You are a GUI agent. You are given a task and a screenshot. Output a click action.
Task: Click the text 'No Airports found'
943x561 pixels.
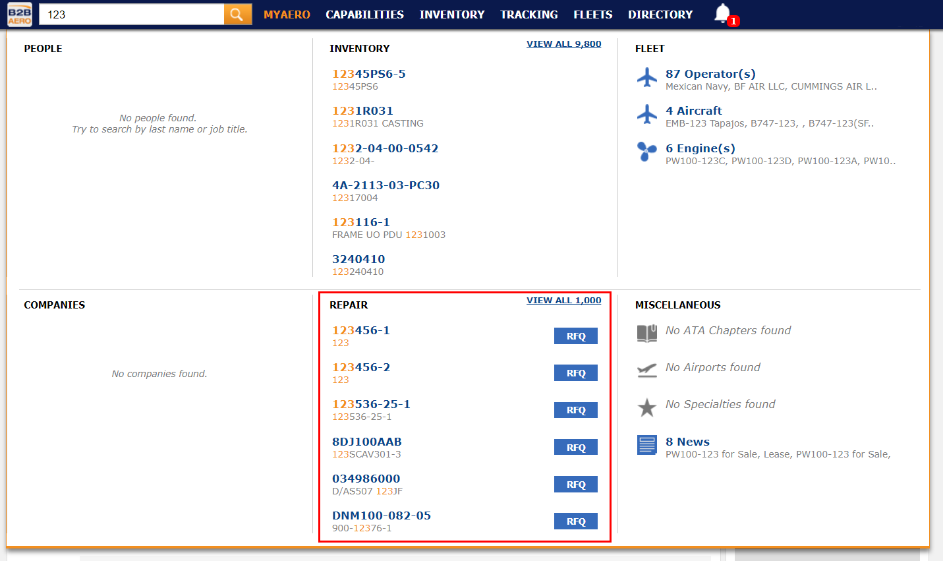coord(713,367)
